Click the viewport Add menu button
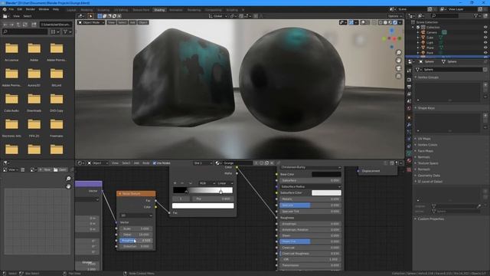This screenshot has height=276, width=490. (x=132, y=22)
